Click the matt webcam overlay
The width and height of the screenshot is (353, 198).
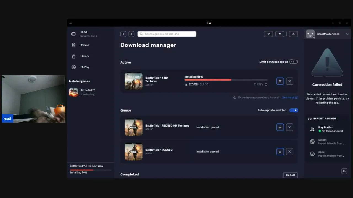pyautogui.click(x=33, y=99)
